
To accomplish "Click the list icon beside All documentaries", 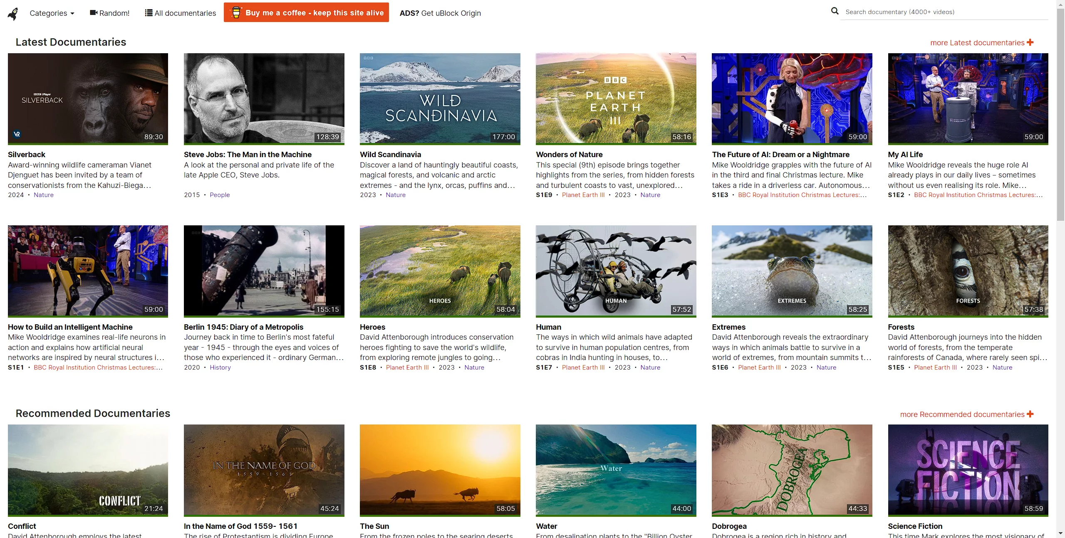I will pos(149,13).
